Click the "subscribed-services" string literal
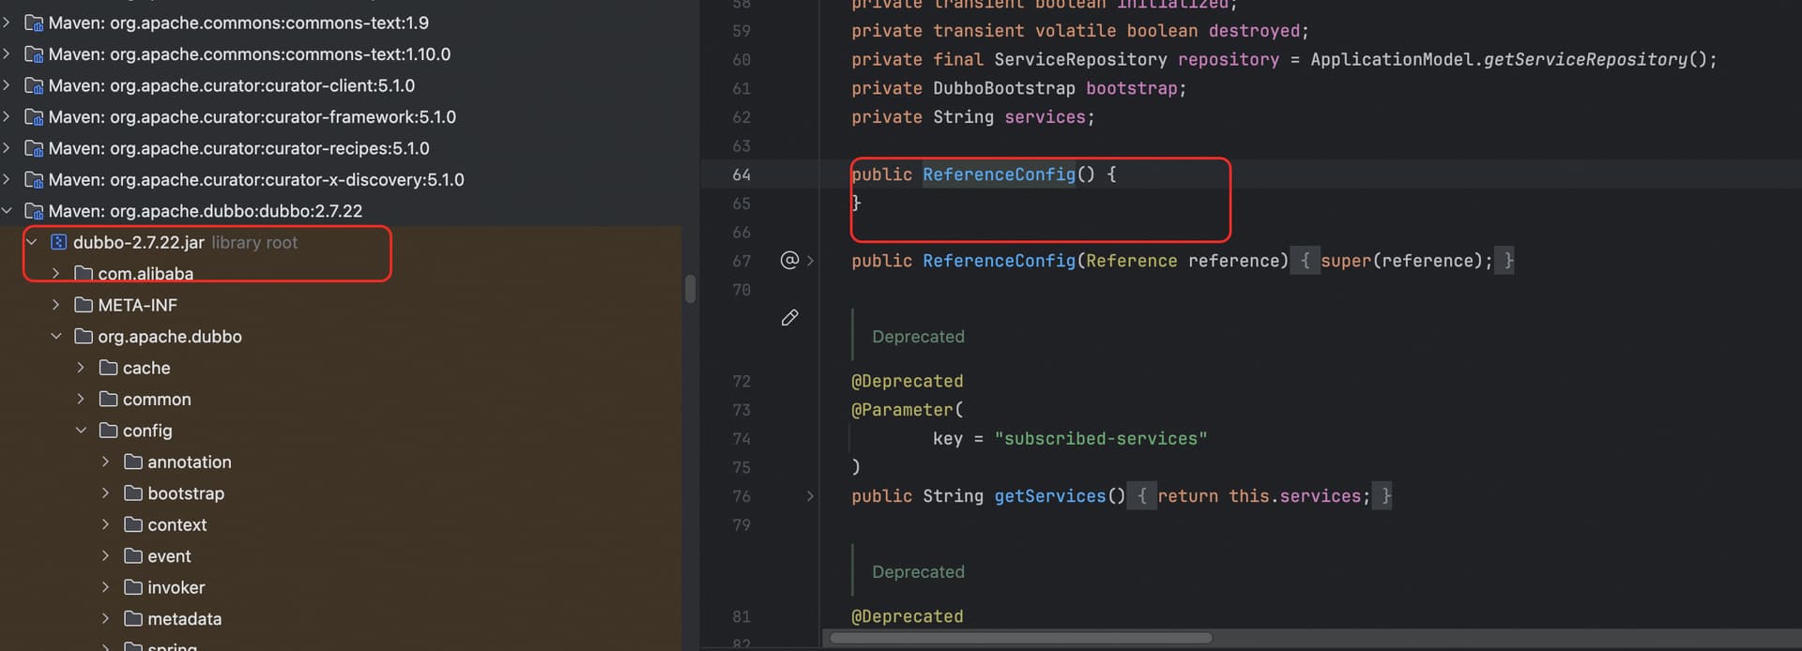Viewport: 1802px width, 651px height. [1100, 439]
